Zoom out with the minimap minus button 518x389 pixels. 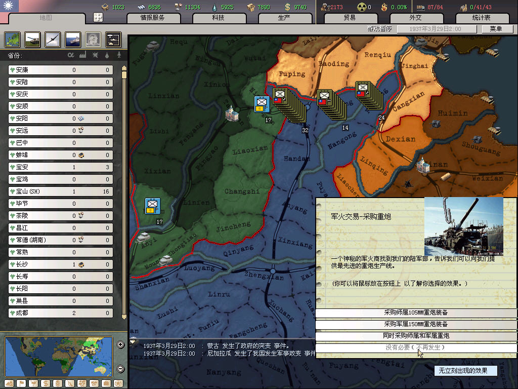pos(120,369)
